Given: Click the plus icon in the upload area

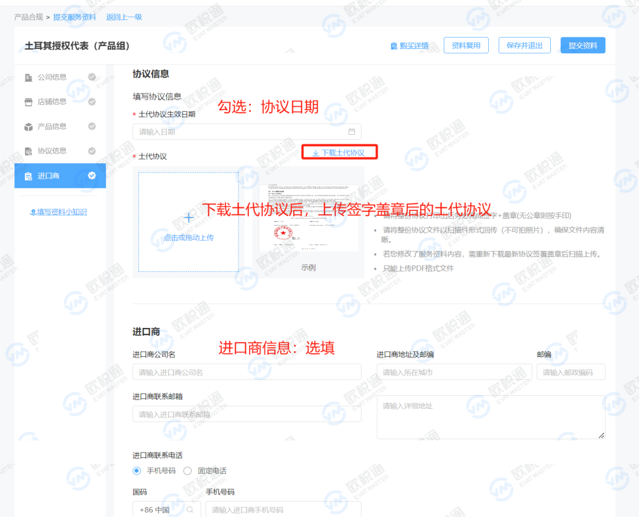Looking at the screenshot, I should pos(188,217).
